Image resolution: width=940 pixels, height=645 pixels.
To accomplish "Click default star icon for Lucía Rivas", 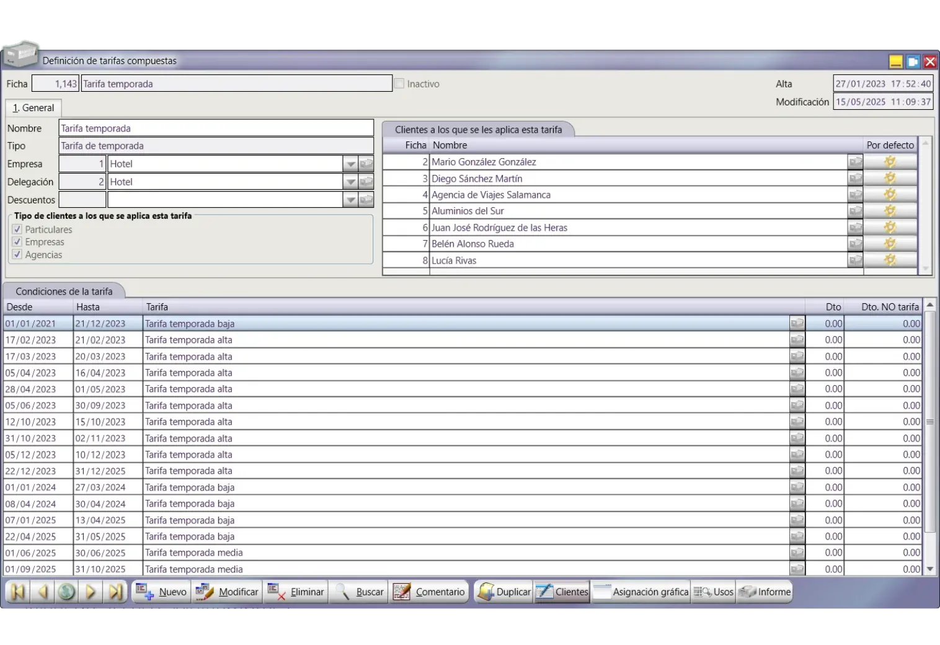I will pyautogui.click(x=890, y=260).
